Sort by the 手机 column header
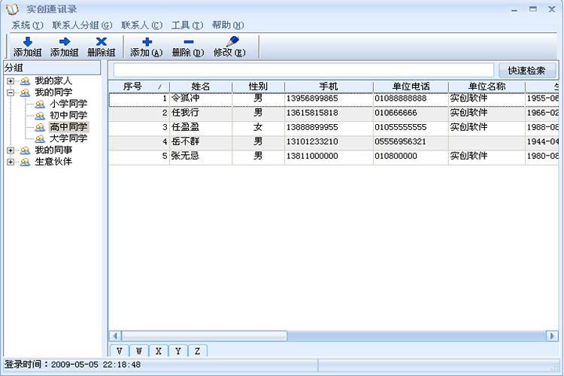The height and width of the screenshot is (376, 564). click(x=329, y=86)
